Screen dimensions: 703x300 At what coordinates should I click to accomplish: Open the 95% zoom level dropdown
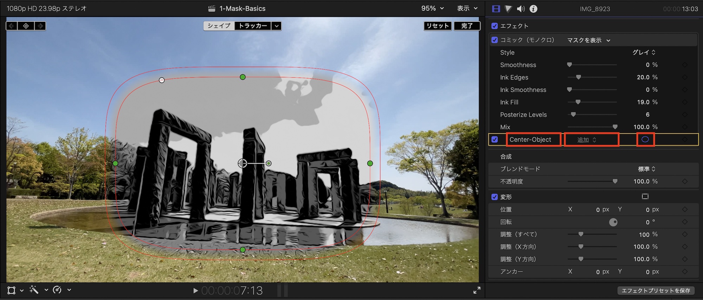432,8
